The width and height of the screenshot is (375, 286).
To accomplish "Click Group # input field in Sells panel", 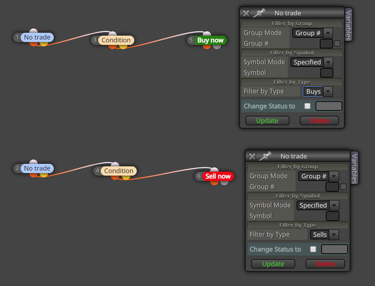I will [x=332, y=187].
